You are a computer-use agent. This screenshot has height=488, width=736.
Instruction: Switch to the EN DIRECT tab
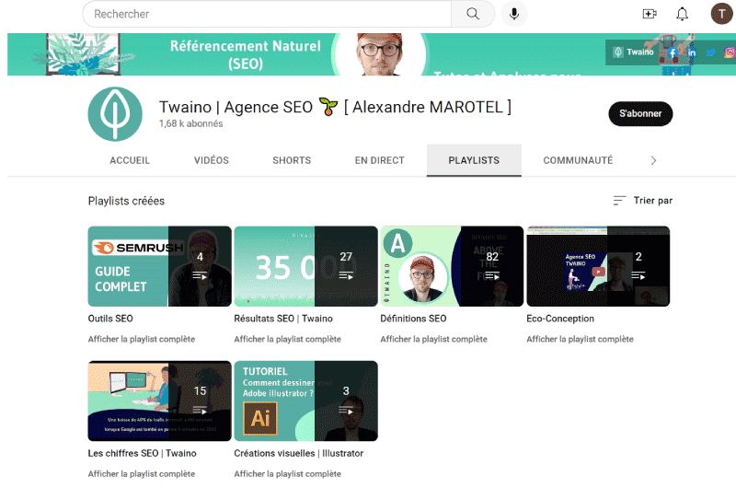click(x=379, y=160)
